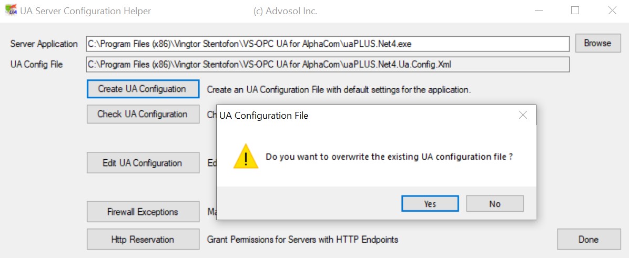Maximize the UA Server Configuration Helper window

point(575,11)
